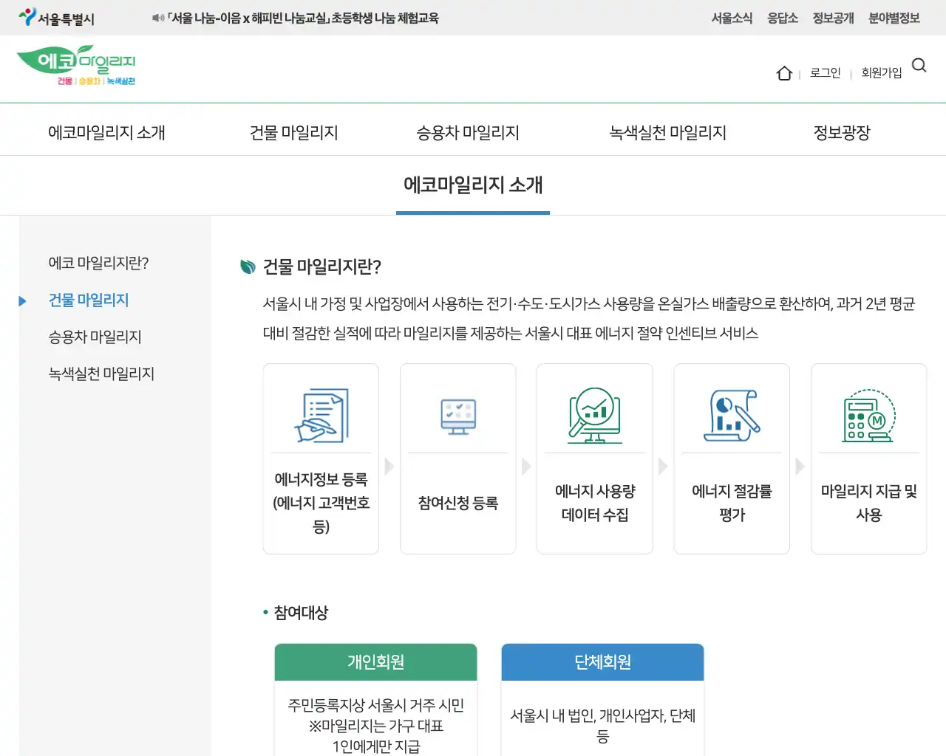Viewport: 946px width, 756px height.
Task: Click the 주민등록지상 서울시 거주 시민 text
Action: click(375, 705)
